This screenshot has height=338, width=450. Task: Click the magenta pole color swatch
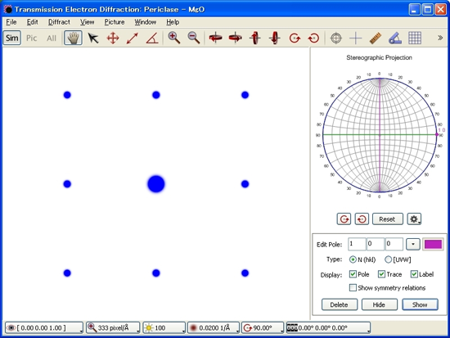click(433, 245)
